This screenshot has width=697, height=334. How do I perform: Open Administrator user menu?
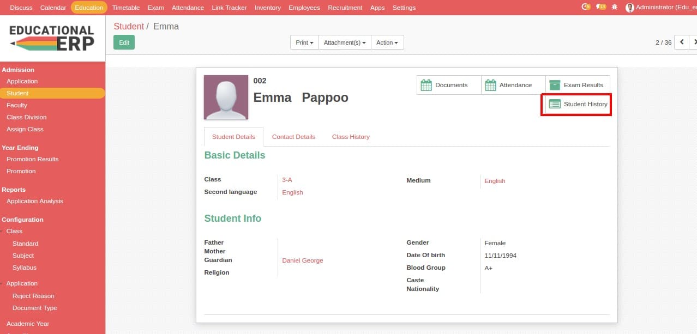coord(661,8)
